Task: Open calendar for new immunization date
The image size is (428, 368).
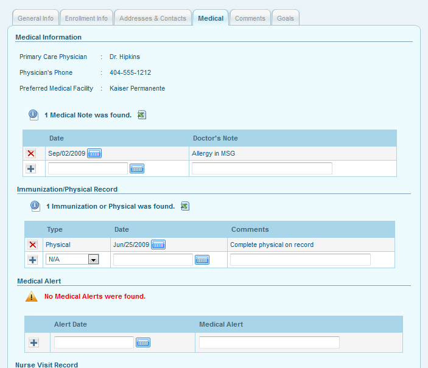Action: (202, 260)
